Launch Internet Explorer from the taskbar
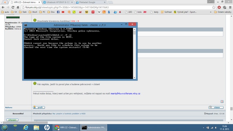The width and height of the screenshot is (233, 131). [x=26, y=128]
